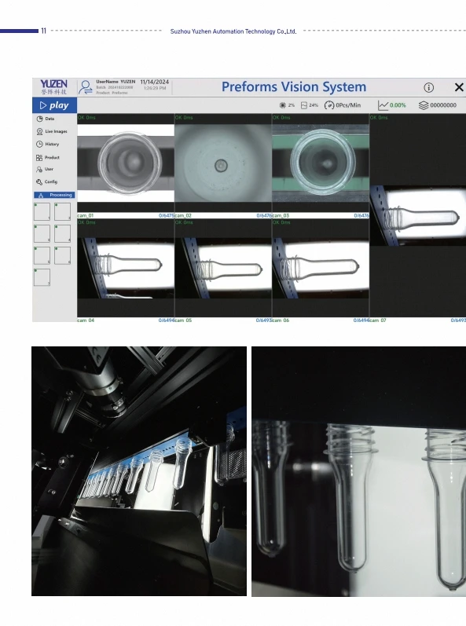Click the cam_02 bottom gate image

223,163
